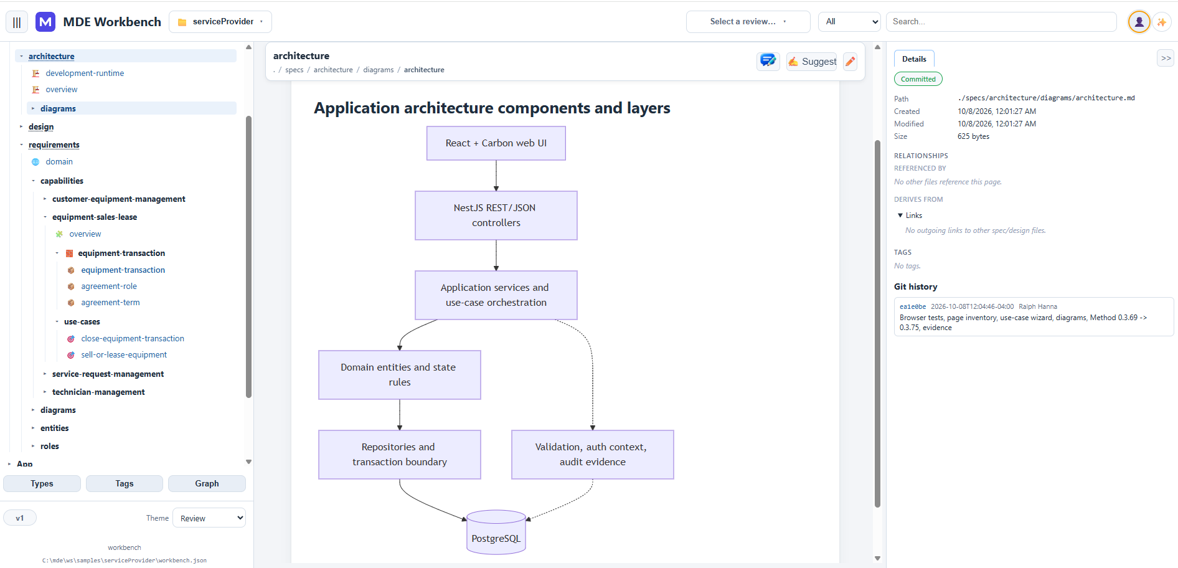The image size is (1178, 568).
Task: Select the Types tab button
Action: tap(42, 483)
